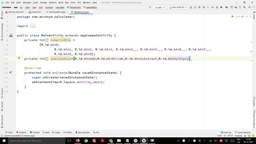The image size is (256, 144).
Task: Click the green Debug bug icon
Action: pyautogui.click(x=204, y=7)
